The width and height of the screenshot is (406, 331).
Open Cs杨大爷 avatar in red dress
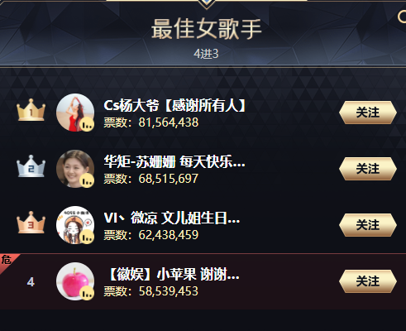pos(75,113)
